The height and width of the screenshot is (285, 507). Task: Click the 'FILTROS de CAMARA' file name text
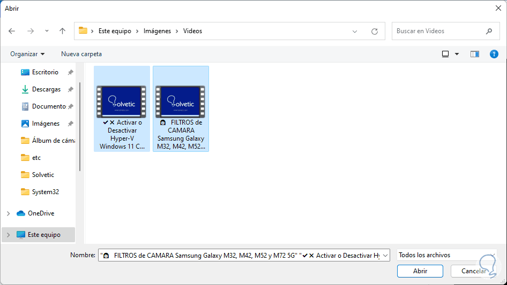181,134
